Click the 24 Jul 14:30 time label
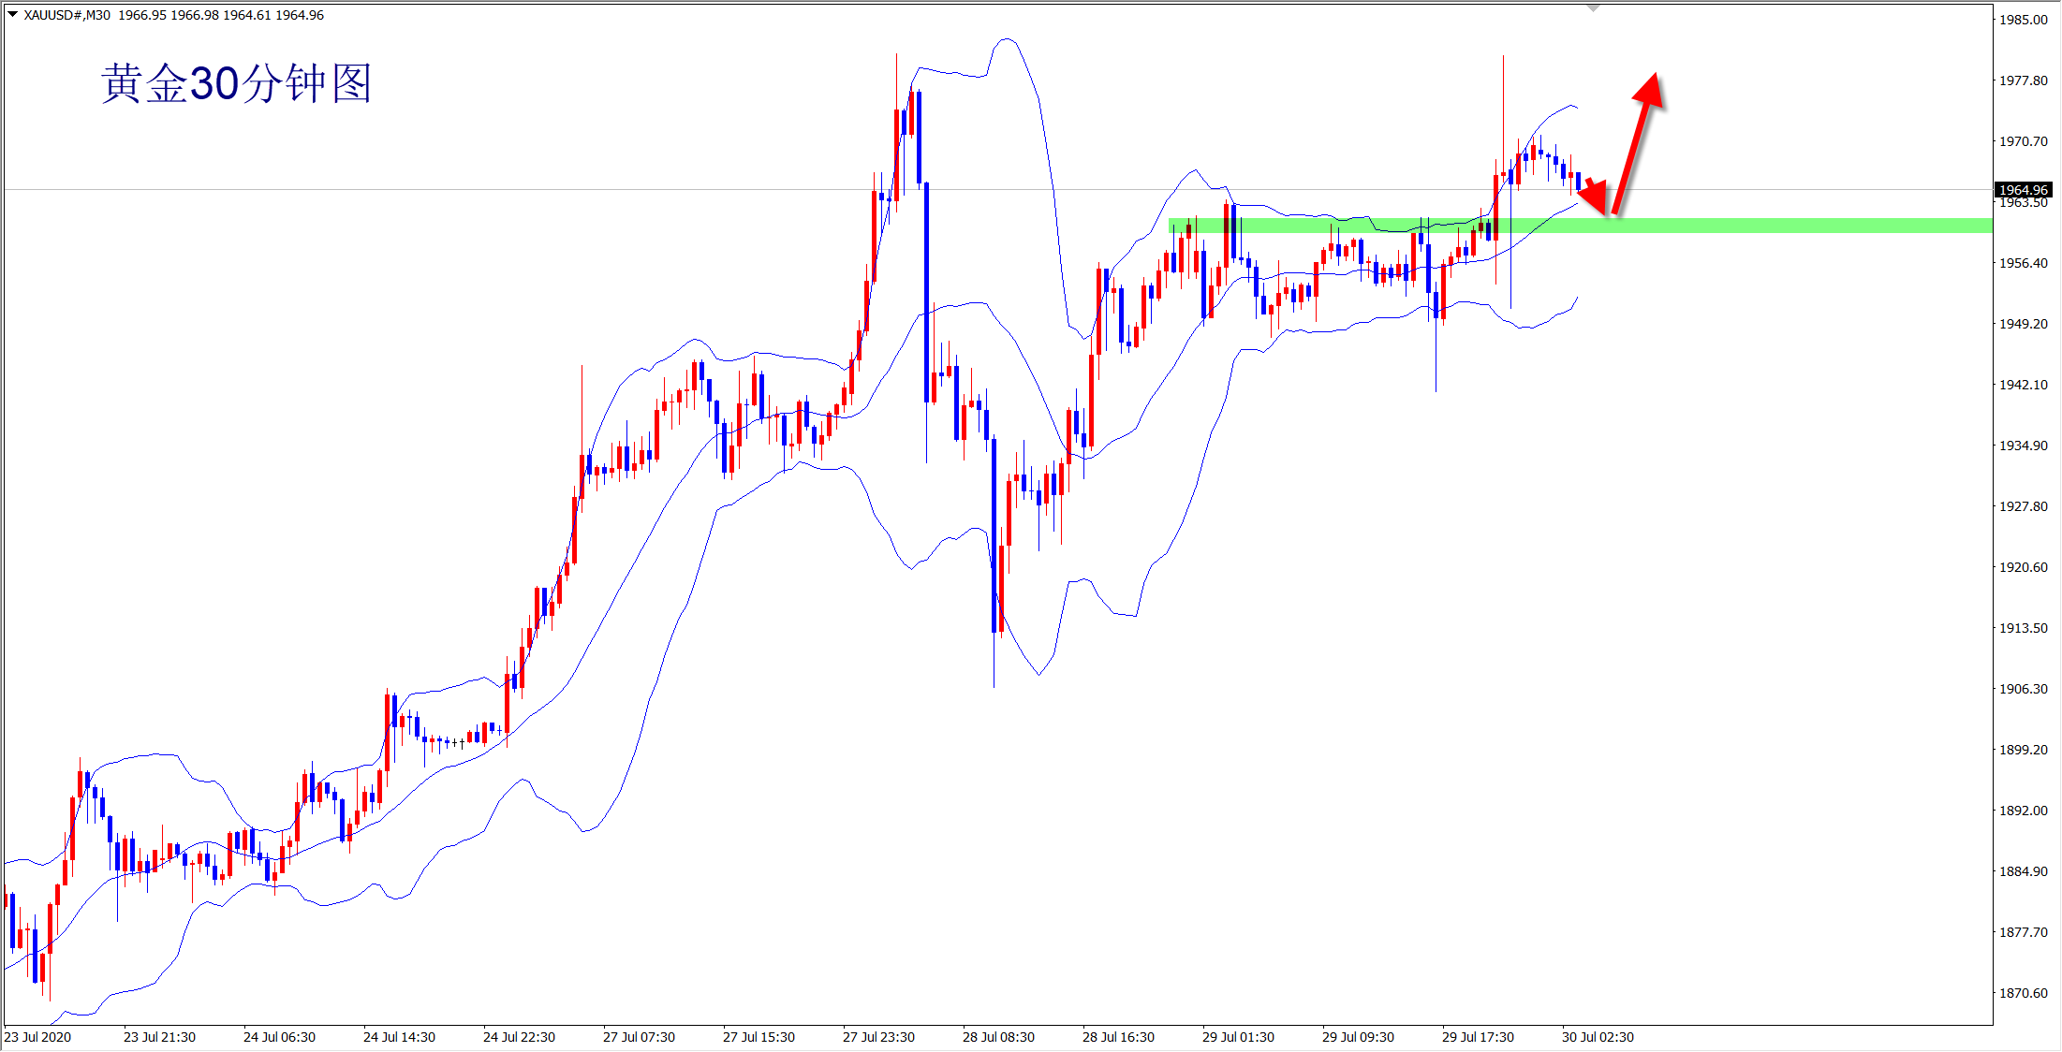Image resolution: width=2062 pixels, height=1052 pixels. [399, 1037]
